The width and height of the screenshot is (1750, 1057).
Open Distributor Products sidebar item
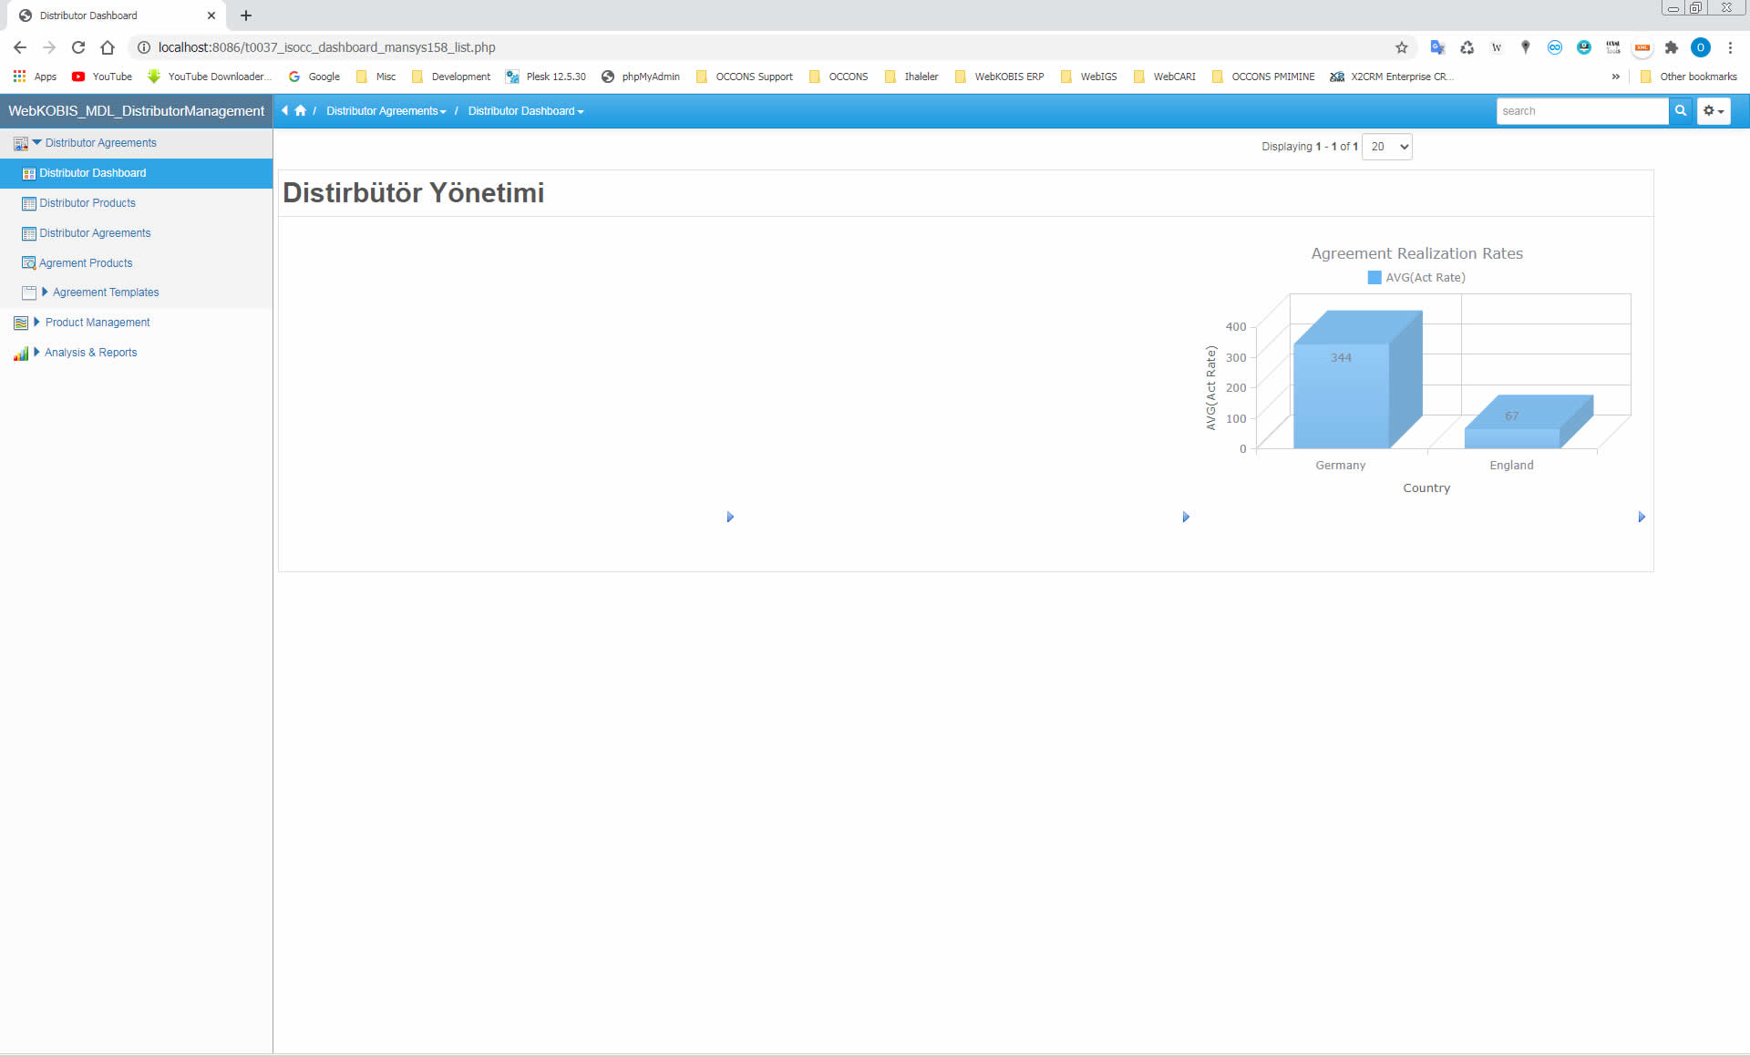(87, 203)
